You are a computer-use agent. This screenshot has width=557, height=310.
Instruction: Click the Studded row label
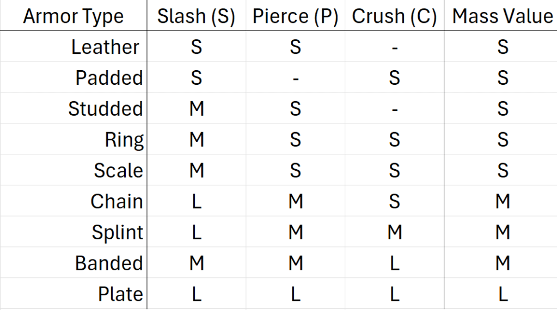click(x=105, y=109)
